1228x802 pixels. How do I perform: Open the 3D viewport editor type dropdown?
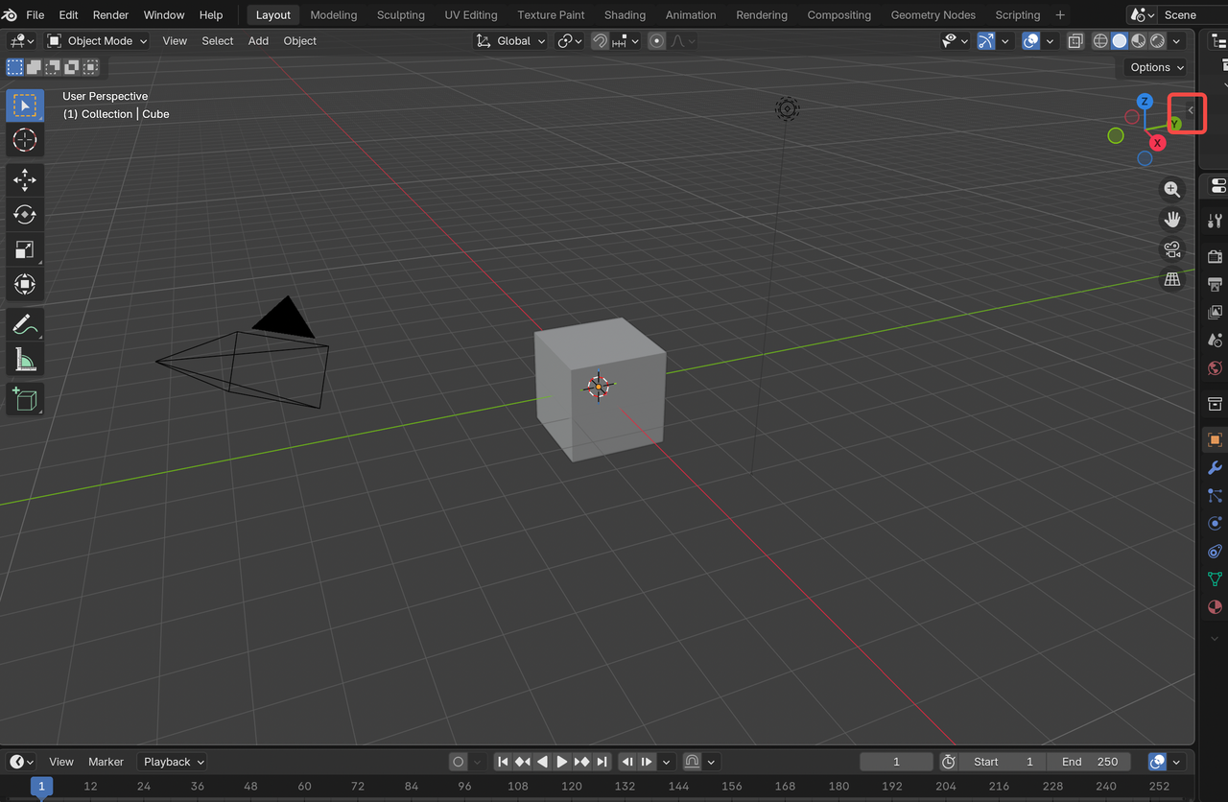pos(21,41)
